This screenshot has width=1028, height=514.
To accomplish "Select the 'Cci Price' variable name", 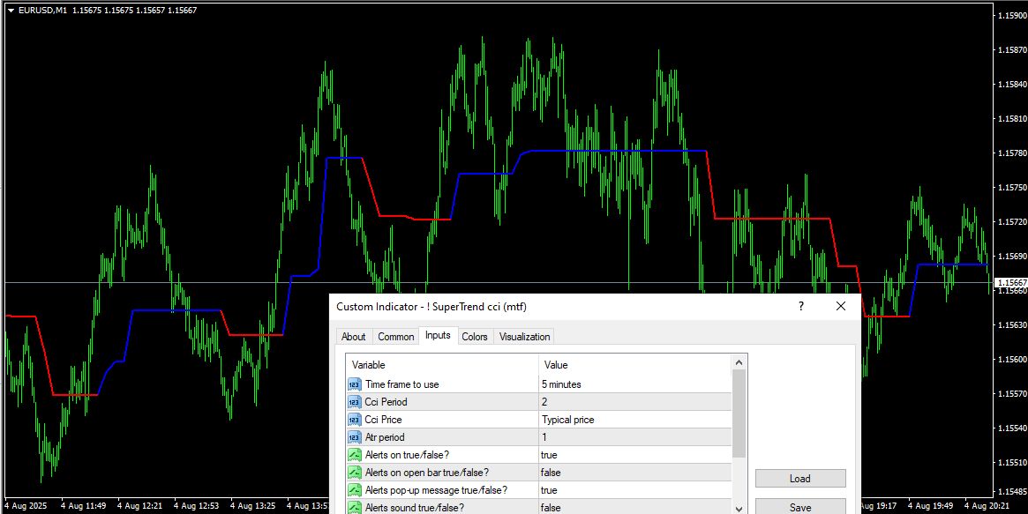I will pos(384,420).
